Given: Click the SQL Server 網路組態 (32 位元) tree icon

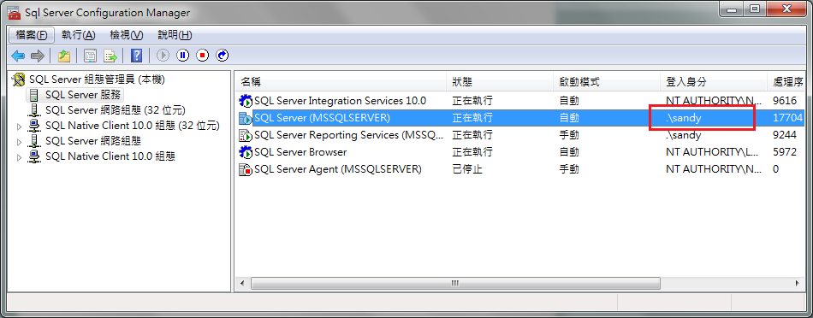Looking at the screenshot, I should tap(34, 110).
